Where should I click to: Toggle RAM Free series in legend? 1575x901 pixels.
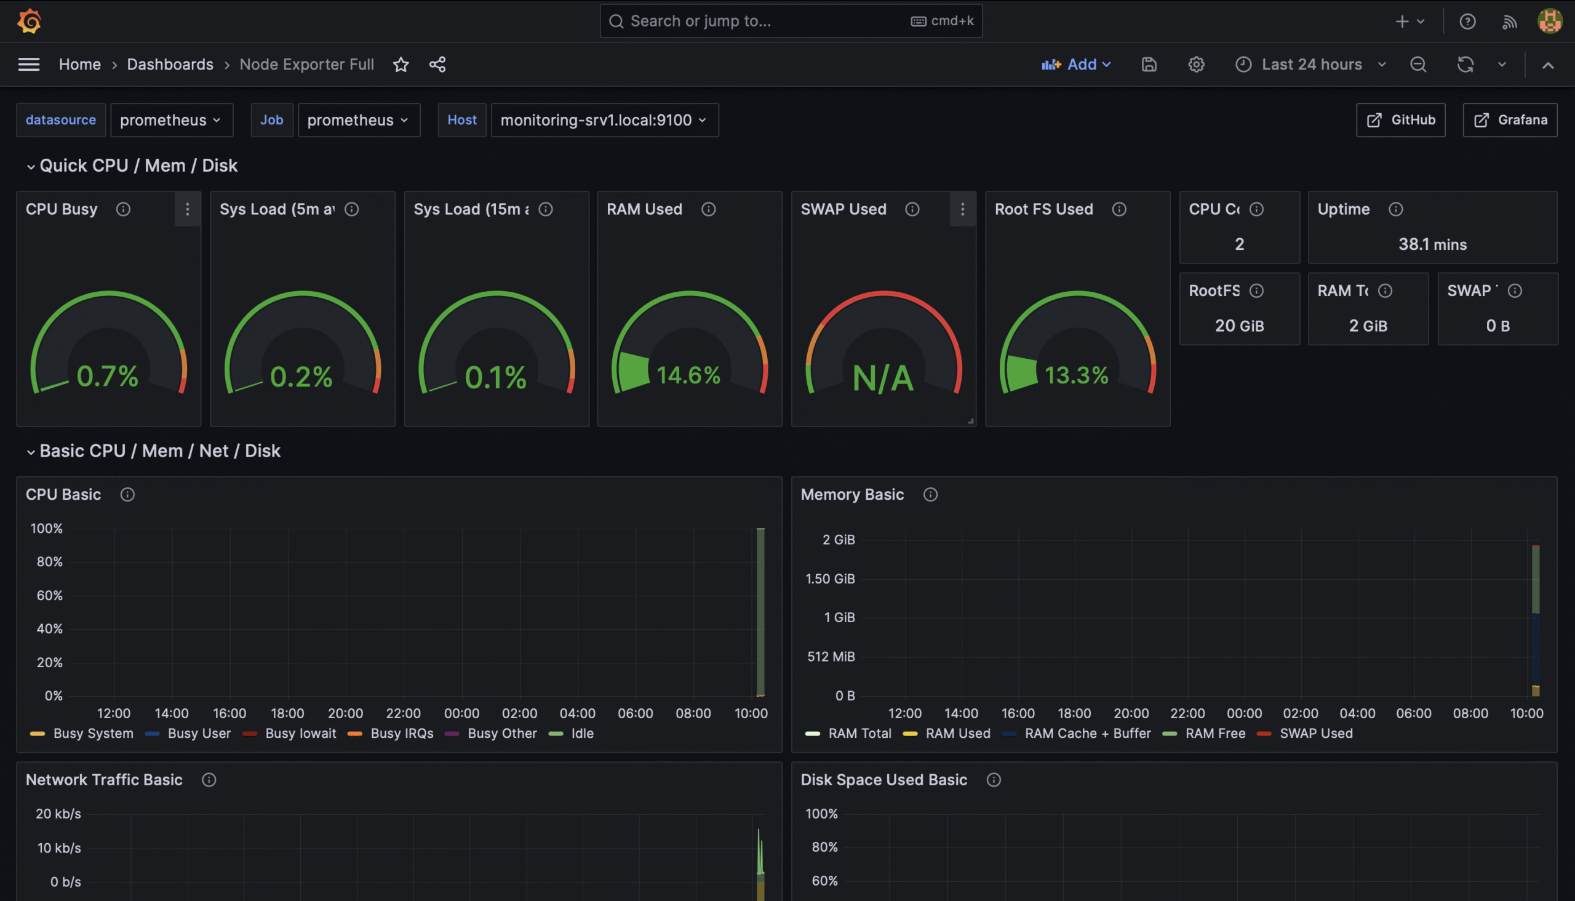(x=1214, y=734)
